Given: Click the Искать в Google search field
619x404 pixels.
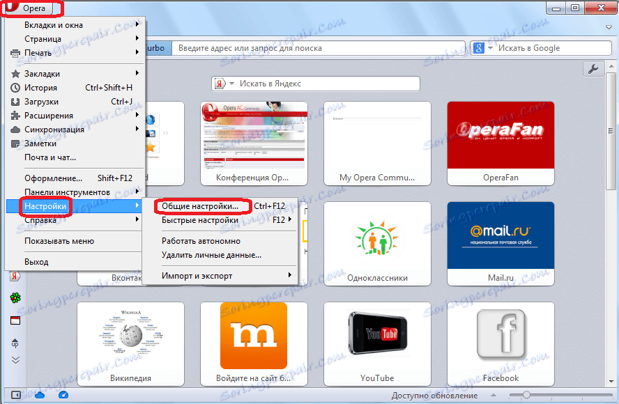Looking at the screenshot, I should click(x=553, y=48).
